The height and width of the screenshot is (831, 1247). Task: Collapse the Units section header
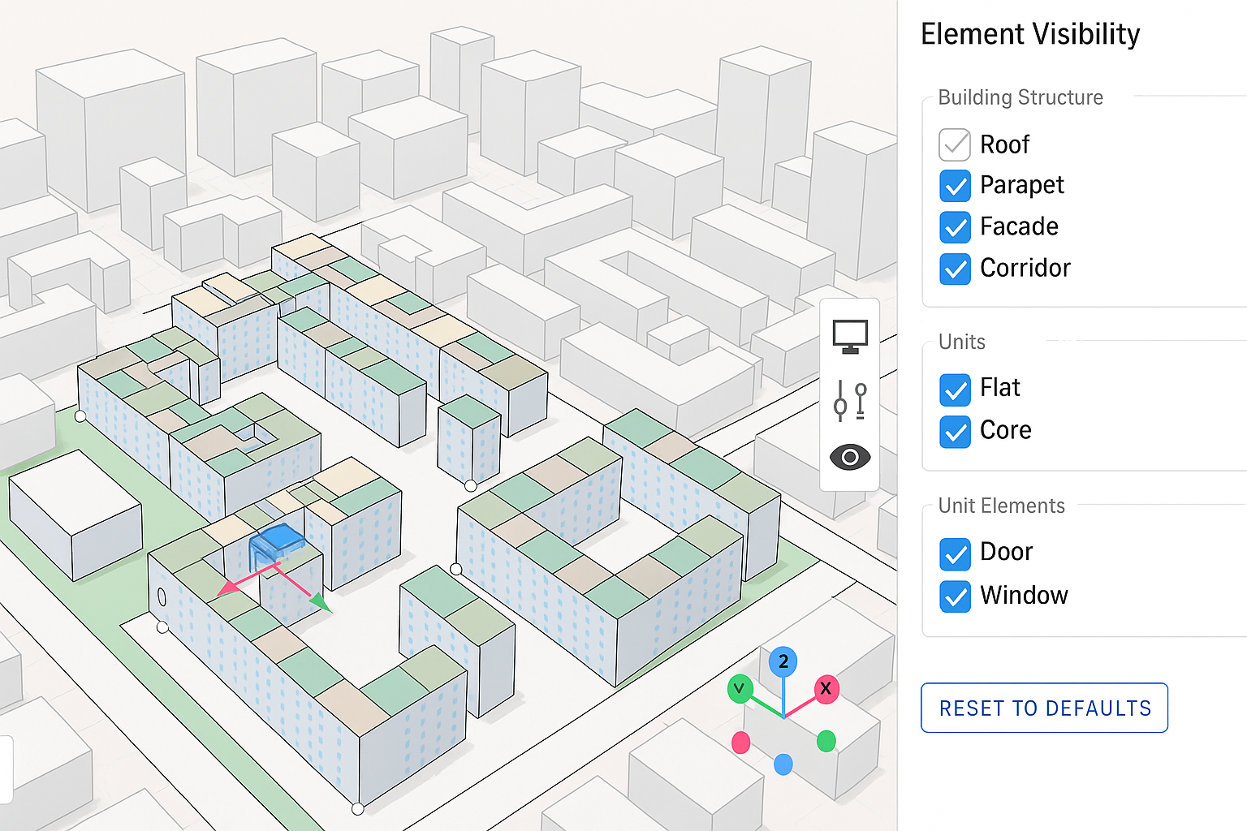pos(961,342)
